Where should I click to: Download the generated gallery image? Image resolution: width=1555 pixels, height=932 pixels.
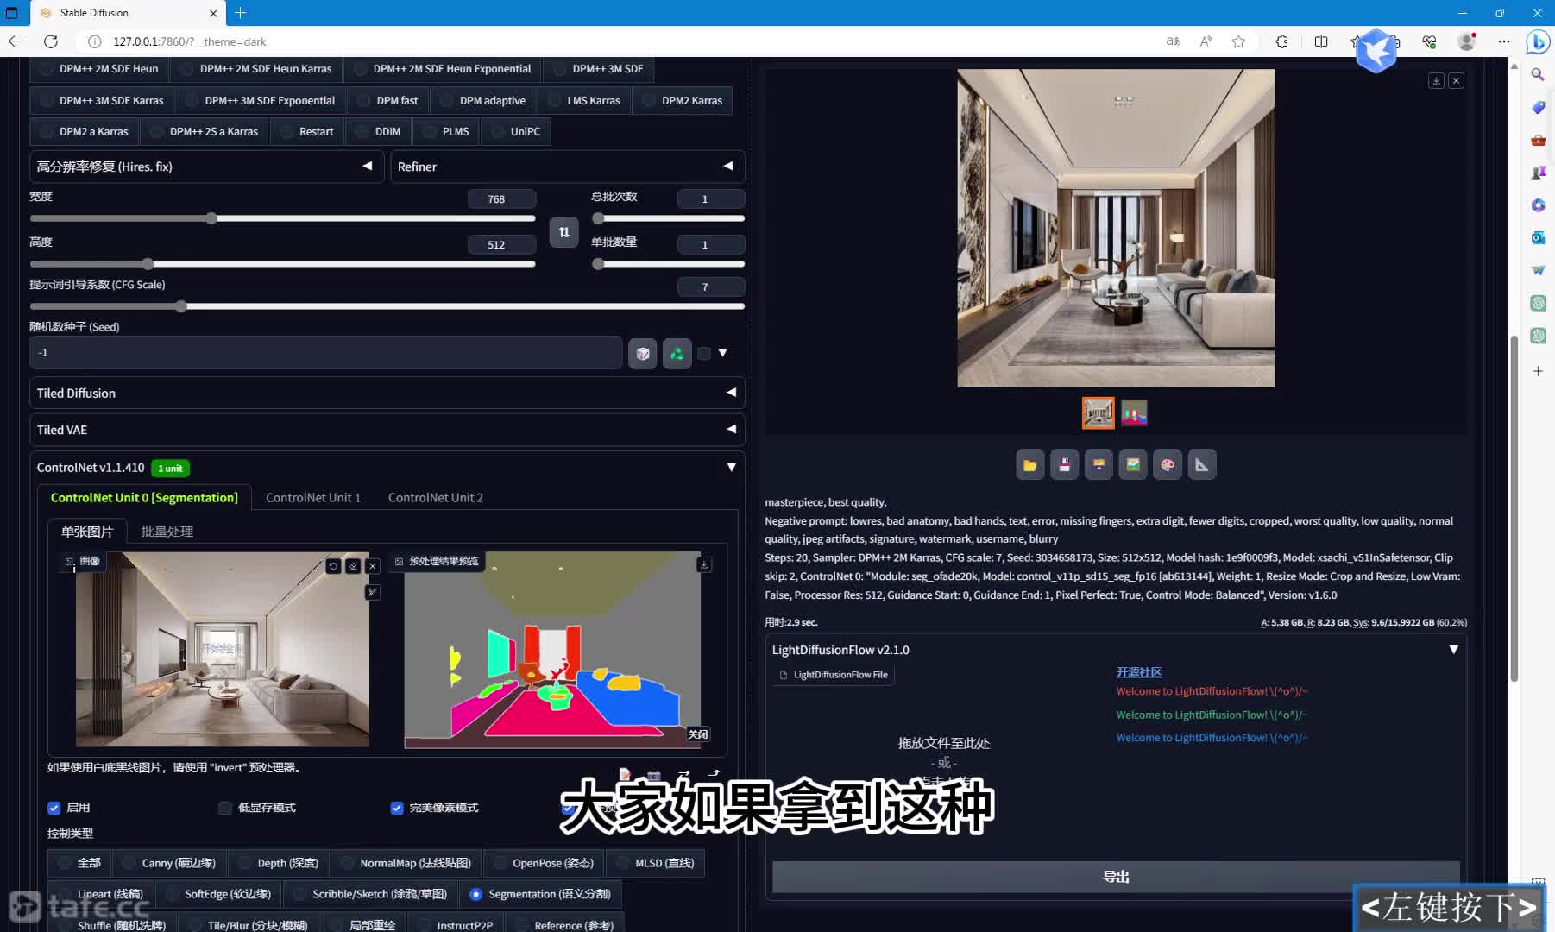[x=1436, y=80]
